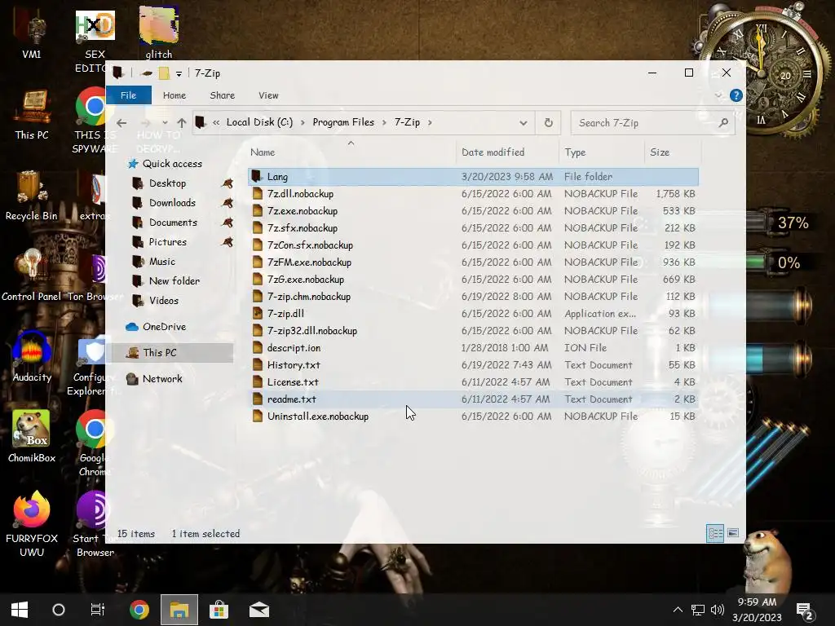Sort by the Name column header
The width and height of the screenshot is (835, 626).
351,152
